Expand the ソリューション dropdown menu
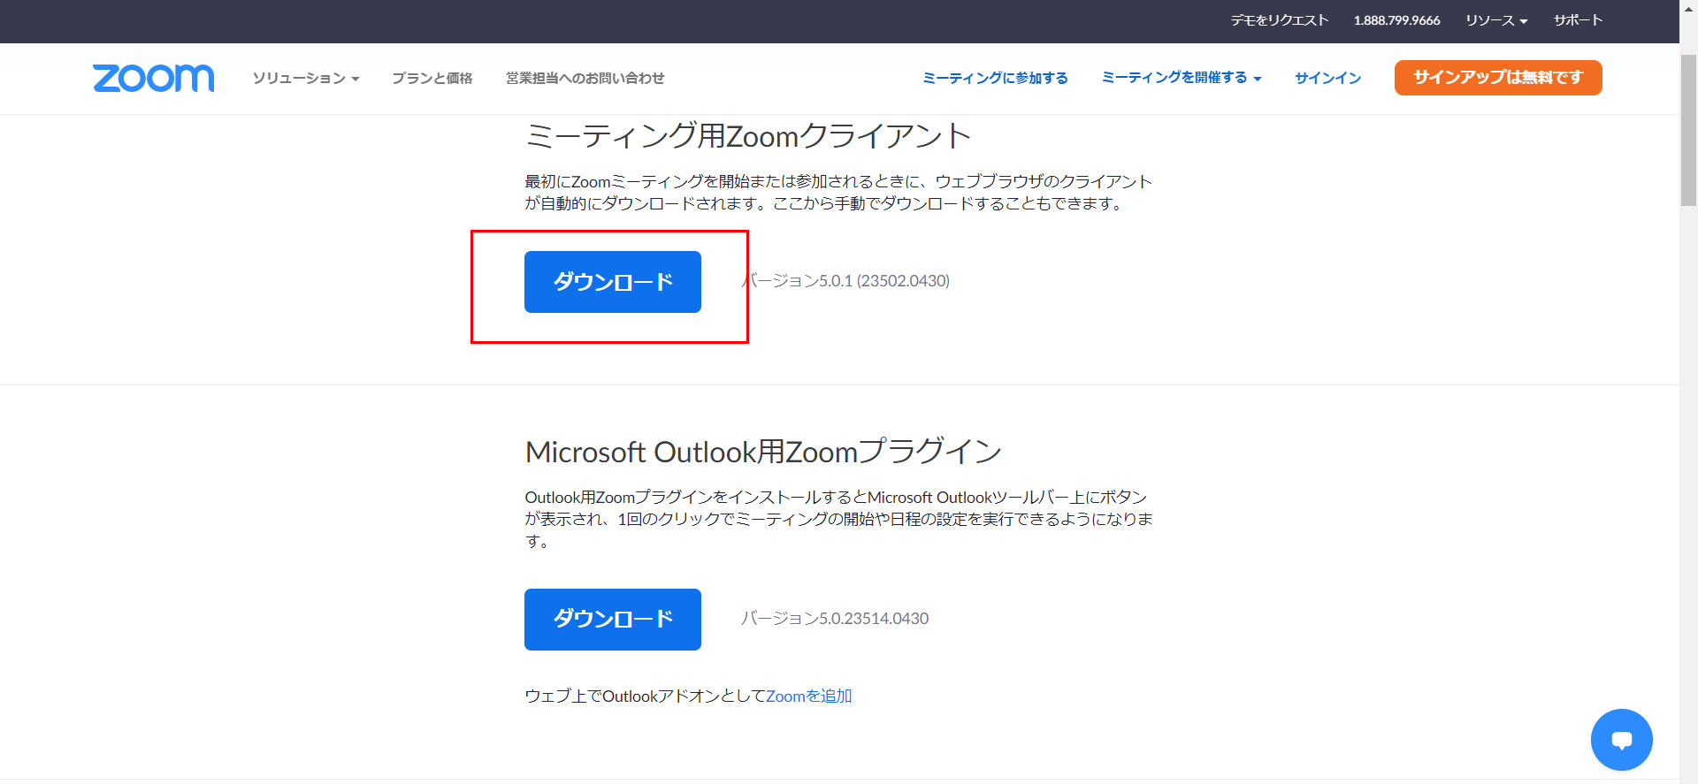1698x784 pixels. (306, 78)
